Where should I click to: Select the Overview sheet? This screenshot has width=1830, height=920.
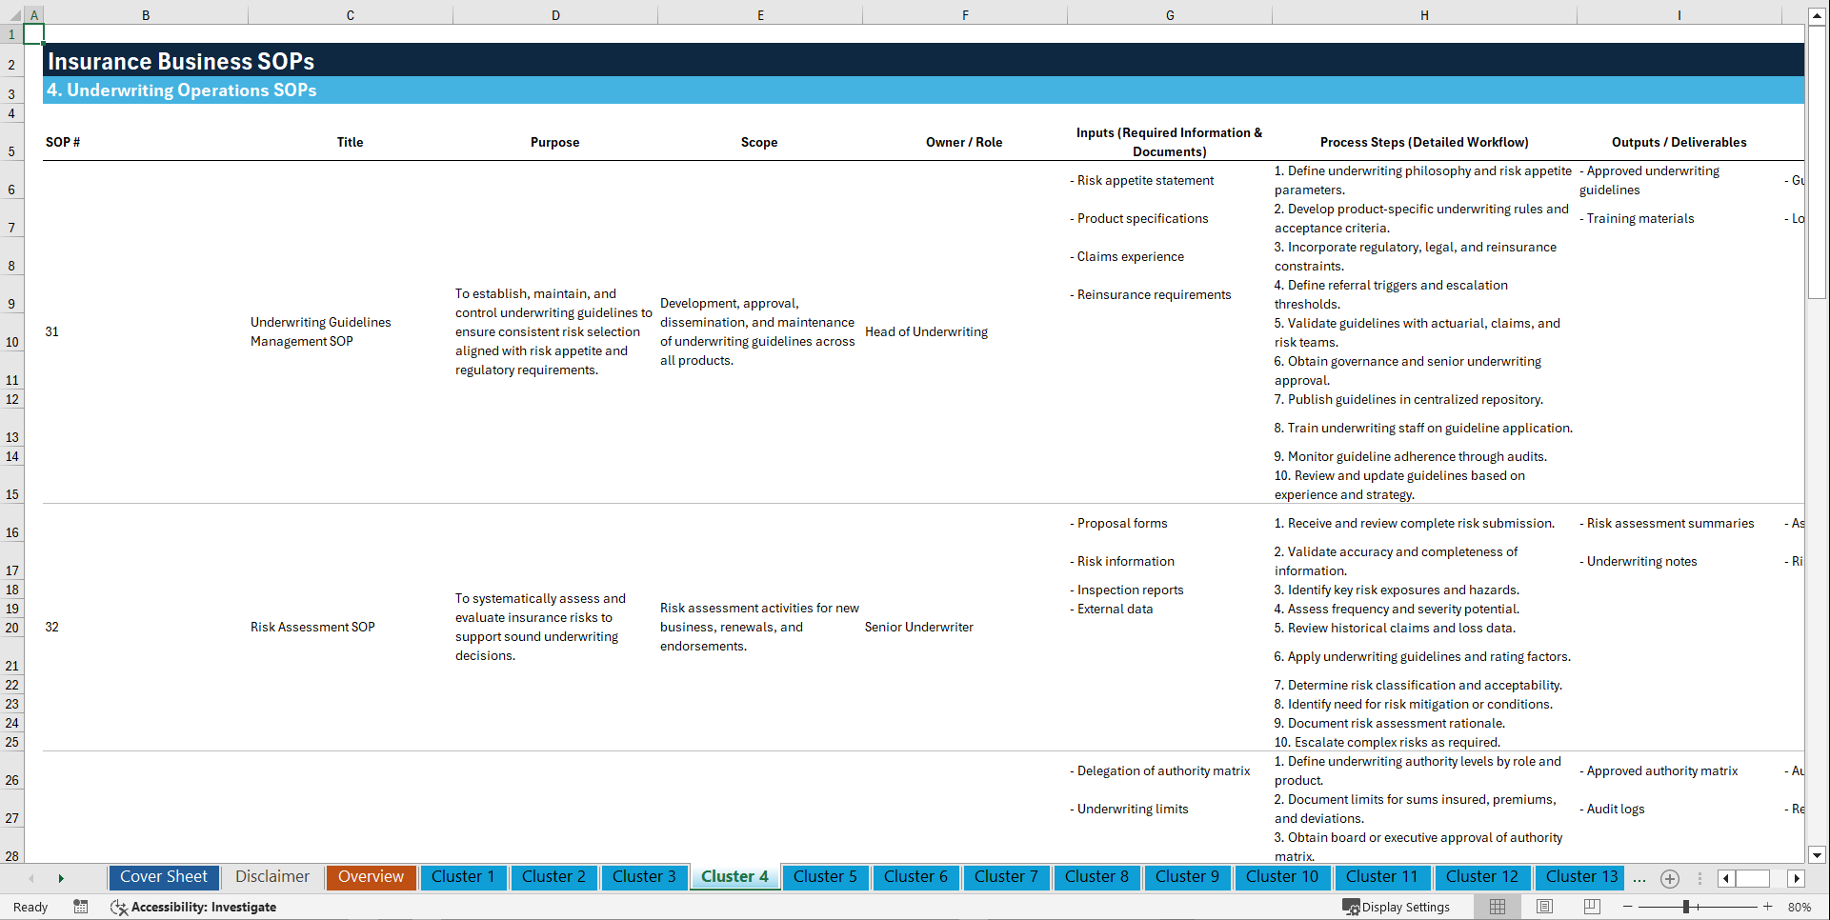pos(371,876)
